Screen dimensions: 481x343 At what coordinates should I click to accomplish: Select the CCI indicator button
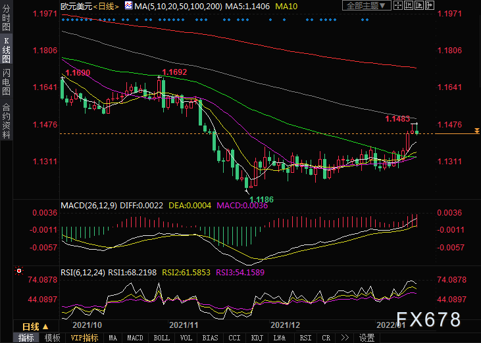tap(235, 338)
